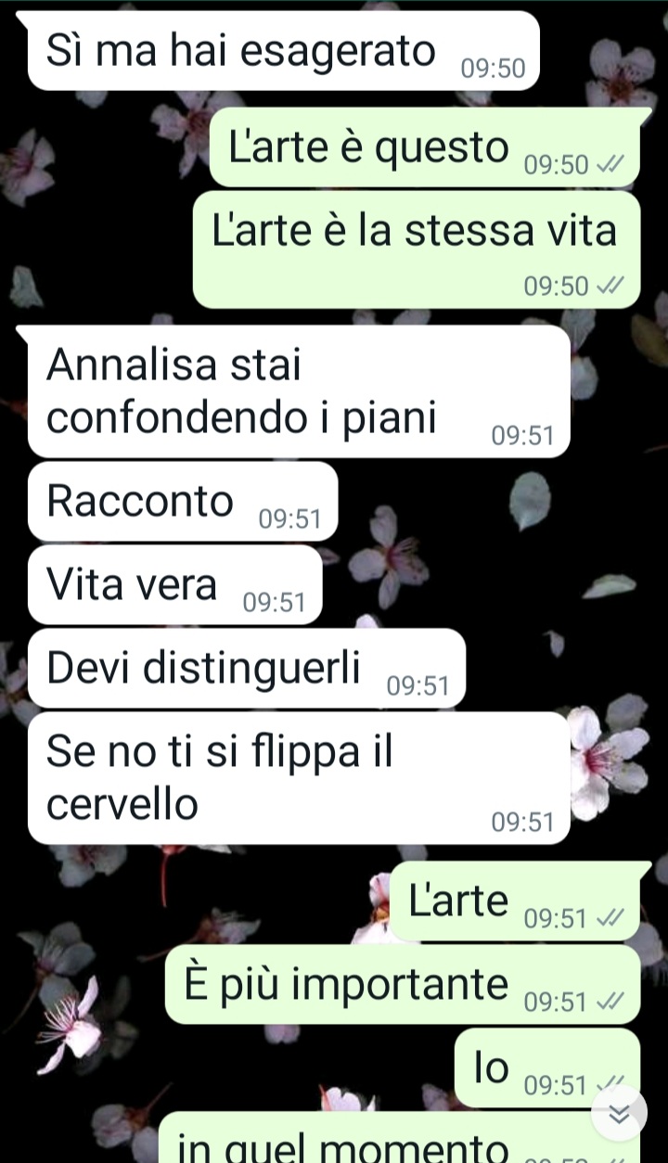Select the "Vita vera" message
The height and width of the screenshot is (1163, 668).
[x=175, y=585]
